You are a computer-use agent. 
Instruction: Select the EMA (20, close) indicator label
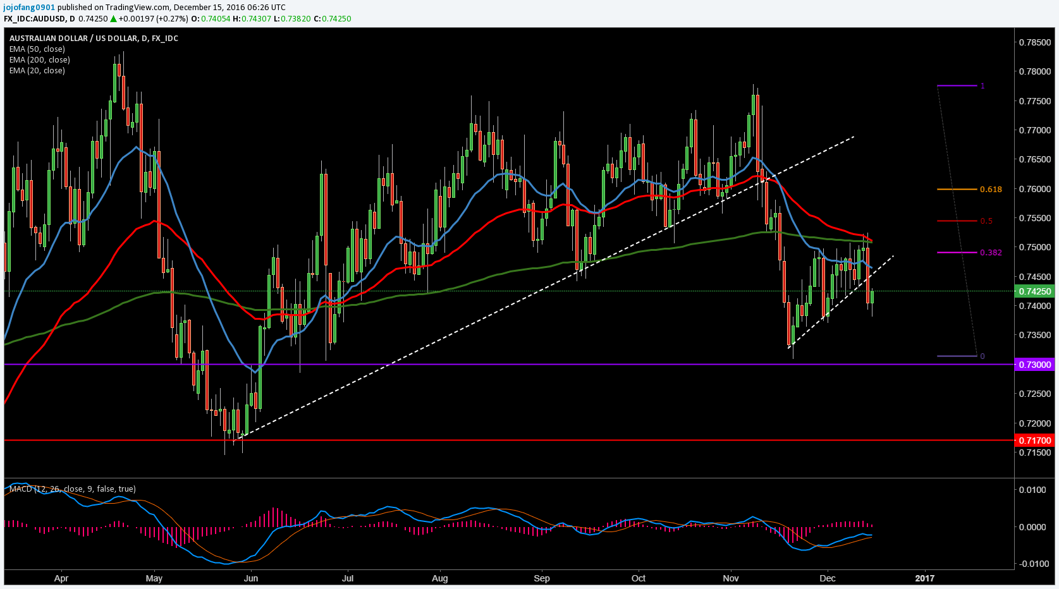click(x=37, y=71)
